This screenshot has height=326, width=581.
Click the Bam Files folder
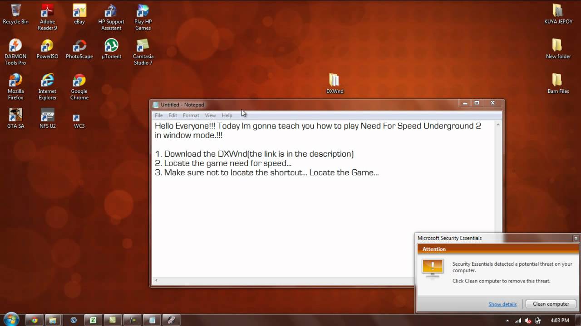558,84
